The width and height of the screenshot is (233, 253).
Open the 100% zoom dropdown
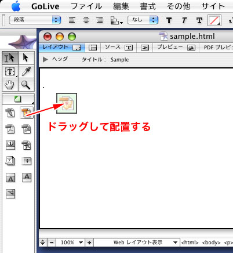point(71,243)
